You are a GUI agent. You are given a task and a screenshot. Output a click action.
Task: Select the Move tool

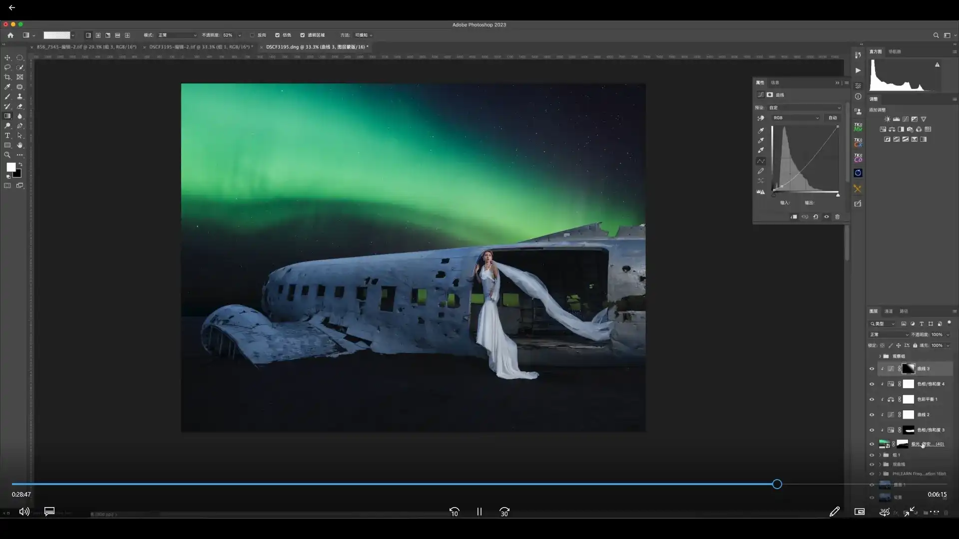click(x=7, y=58)
